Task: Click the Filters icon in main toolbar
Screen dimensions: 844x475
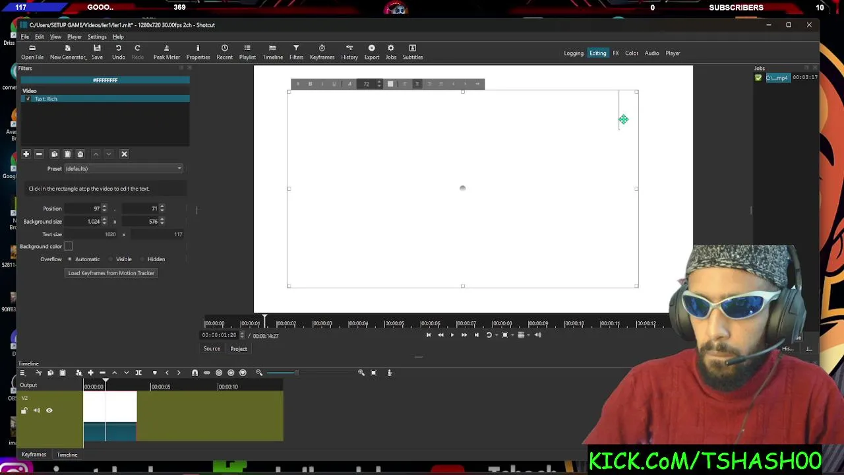Action: tap(296, 52)
